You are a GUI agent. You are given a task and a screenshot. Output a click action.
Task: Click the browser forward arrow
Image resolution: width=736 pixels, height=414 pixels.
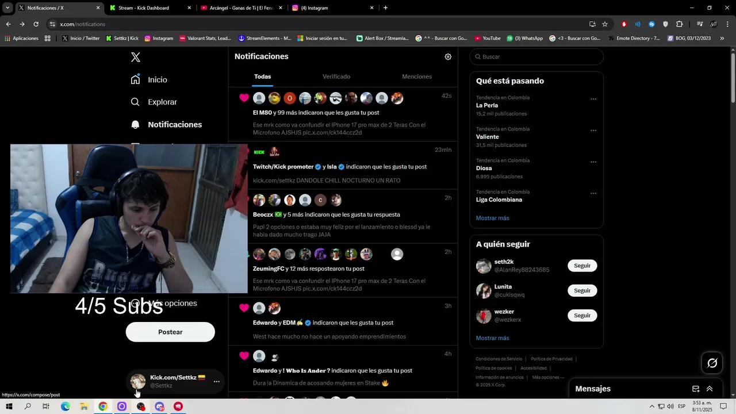coord(22,24)
